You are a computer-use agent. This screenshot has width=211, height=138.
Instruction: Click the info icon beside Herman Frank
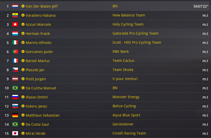point(23,33)
